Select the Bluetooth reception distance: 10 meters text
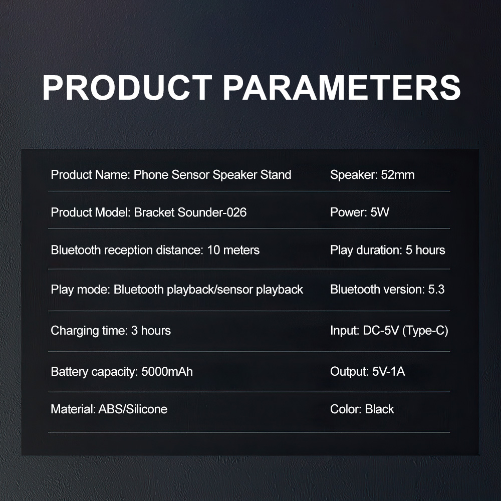The image size is (501, 501). 155,250
